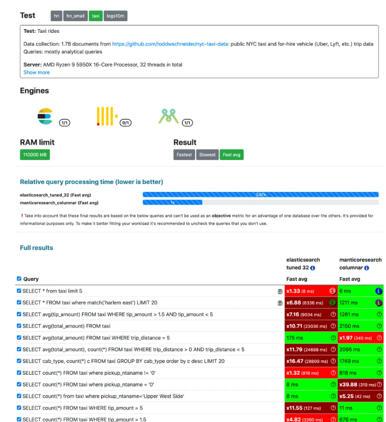Screen dimensions: 386x422
Task: Click the 11 ms result cell
Action: pyautogui.click(x=361, y=408)
